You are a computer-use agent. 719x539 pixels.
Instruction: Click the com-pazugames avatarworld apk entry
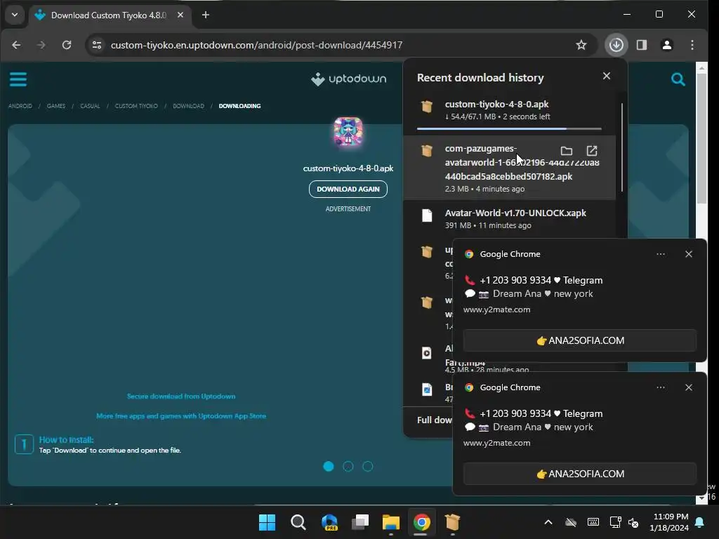[509, 168]
